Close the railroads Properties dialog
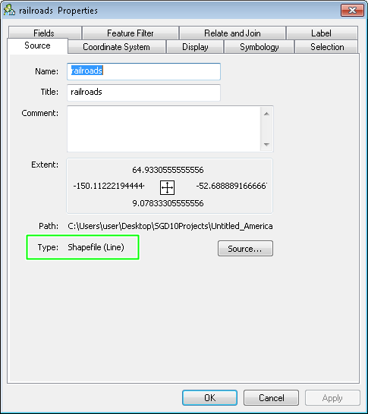 [352, 11]
